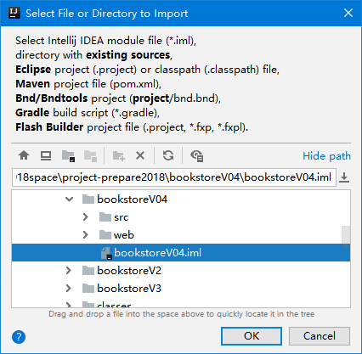Expand the bookstoreV3 folder

[68, 289]
